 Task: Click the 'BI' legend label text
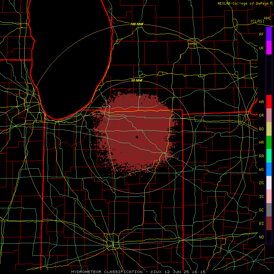(x=261, y=223)
